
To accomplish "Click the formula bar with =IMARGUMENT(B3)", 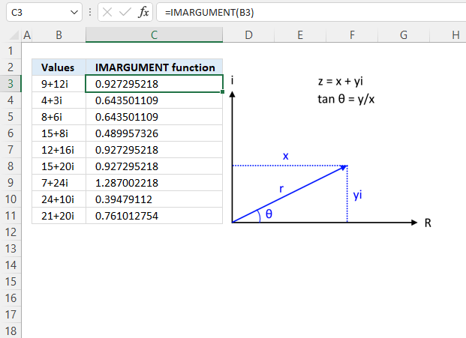I will (311, 13).
